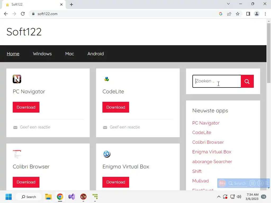271x203 pixels.
Task: Open the notification badge showing 16
Action: pos(264,197)
